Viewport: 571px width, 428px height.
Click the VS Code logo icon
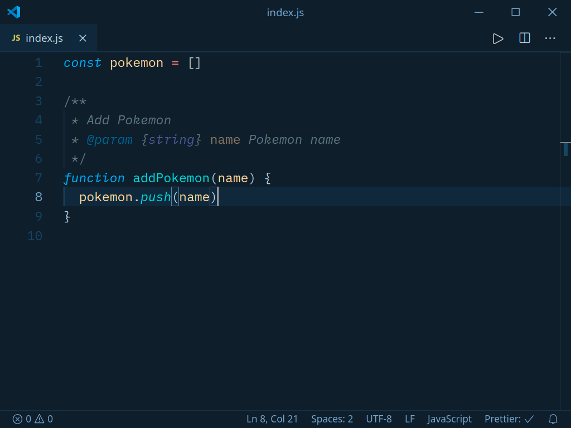pyautogui.click(x=14, y=12)
